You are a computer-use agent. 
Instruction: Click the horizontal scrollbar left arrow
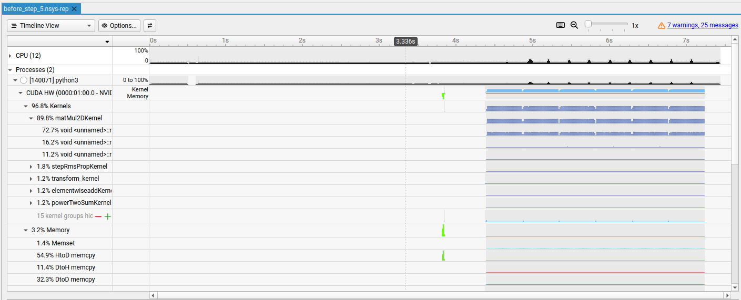(x=153, y=295)
